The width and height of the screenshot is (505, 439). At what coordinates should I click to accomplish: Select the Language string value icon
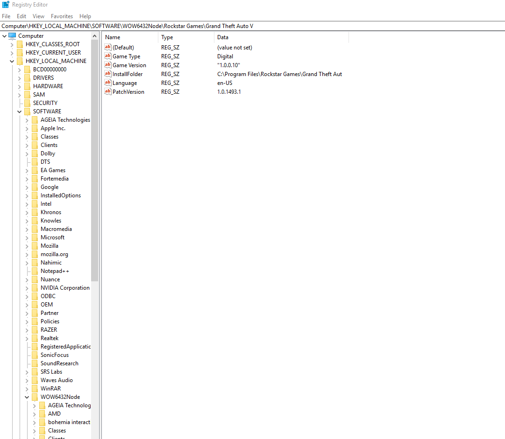(108, 83)
